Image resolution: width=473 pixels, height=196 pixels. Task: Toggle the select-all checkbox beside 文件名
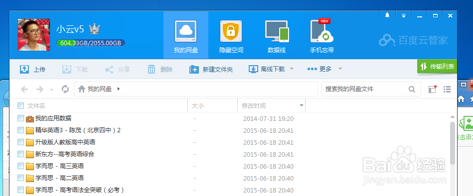pos(20,105)
